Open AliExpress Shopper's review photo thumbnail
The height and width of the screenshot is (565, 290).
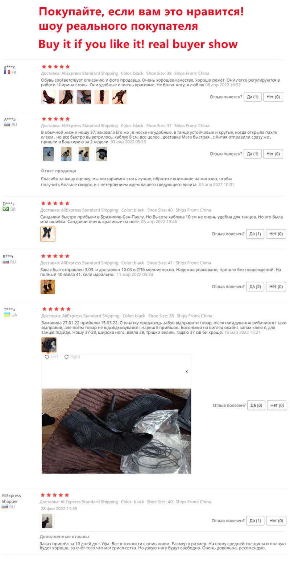pos(47,521)
